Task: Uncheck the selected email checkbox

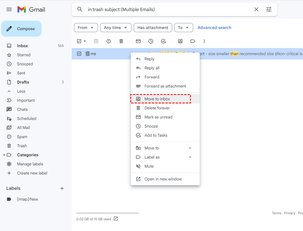Action: (79, 54)
